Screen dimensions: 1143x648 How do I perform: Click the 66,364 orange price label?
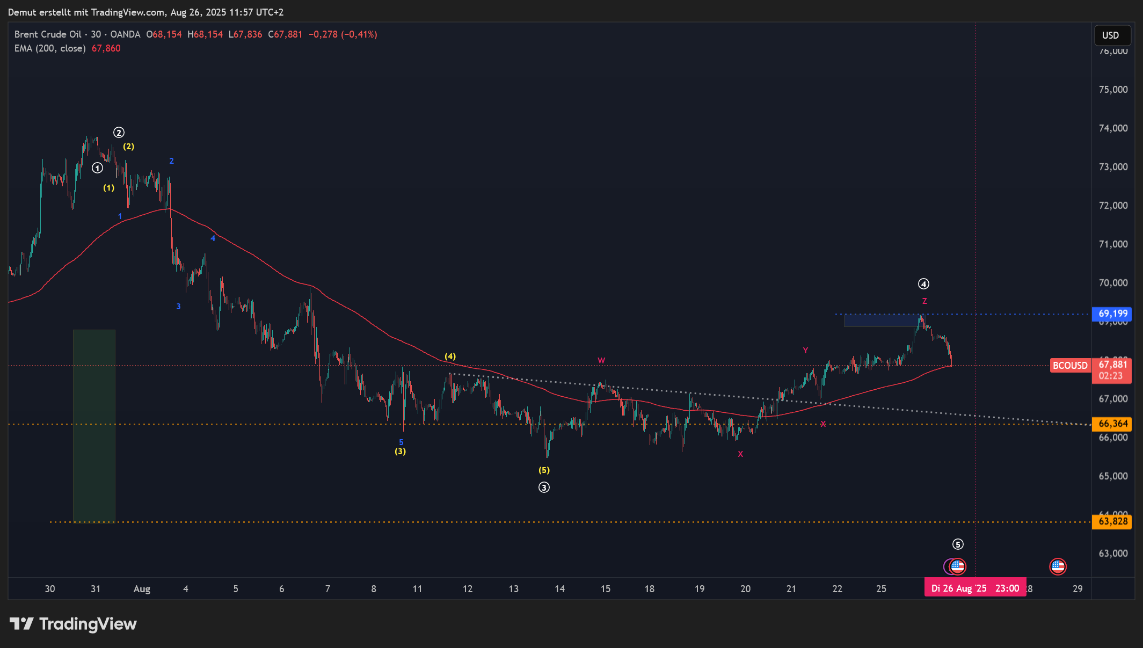pos(1112,424)
